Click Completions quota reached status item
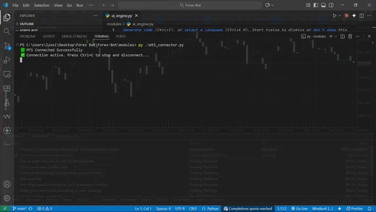 point(248,208)
